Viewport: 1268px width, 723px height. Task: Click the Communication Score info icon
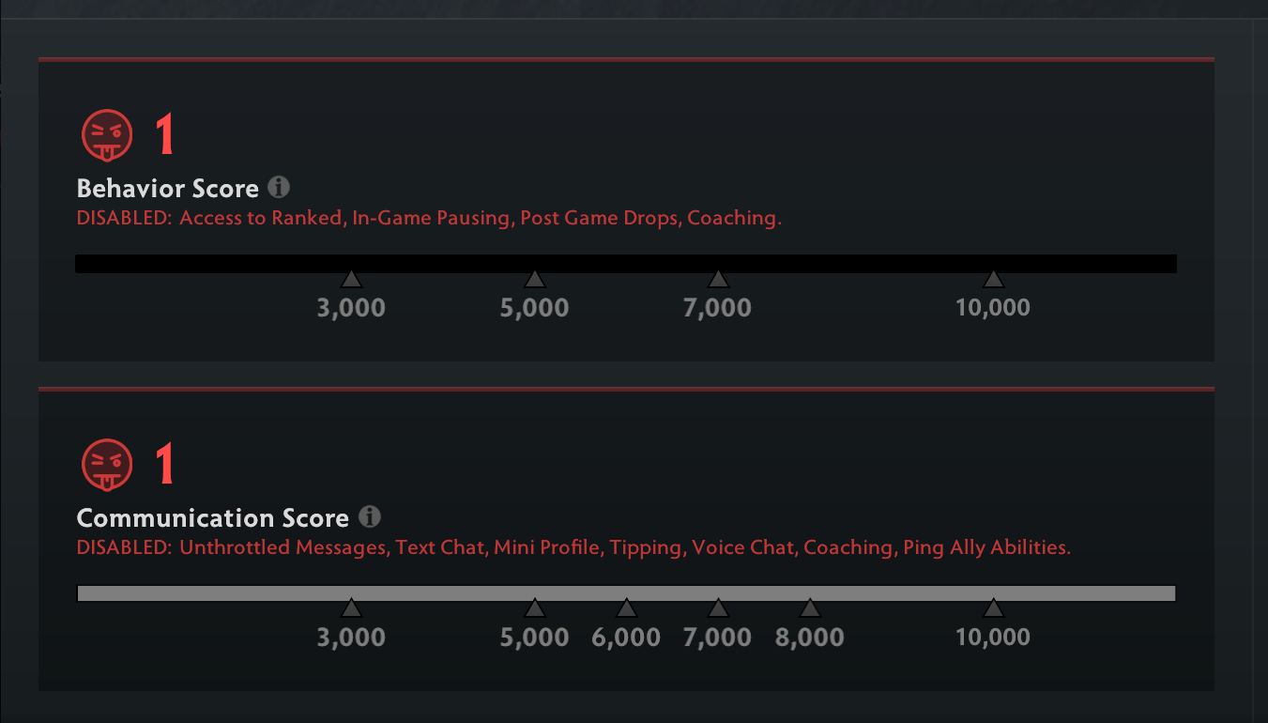370,516
